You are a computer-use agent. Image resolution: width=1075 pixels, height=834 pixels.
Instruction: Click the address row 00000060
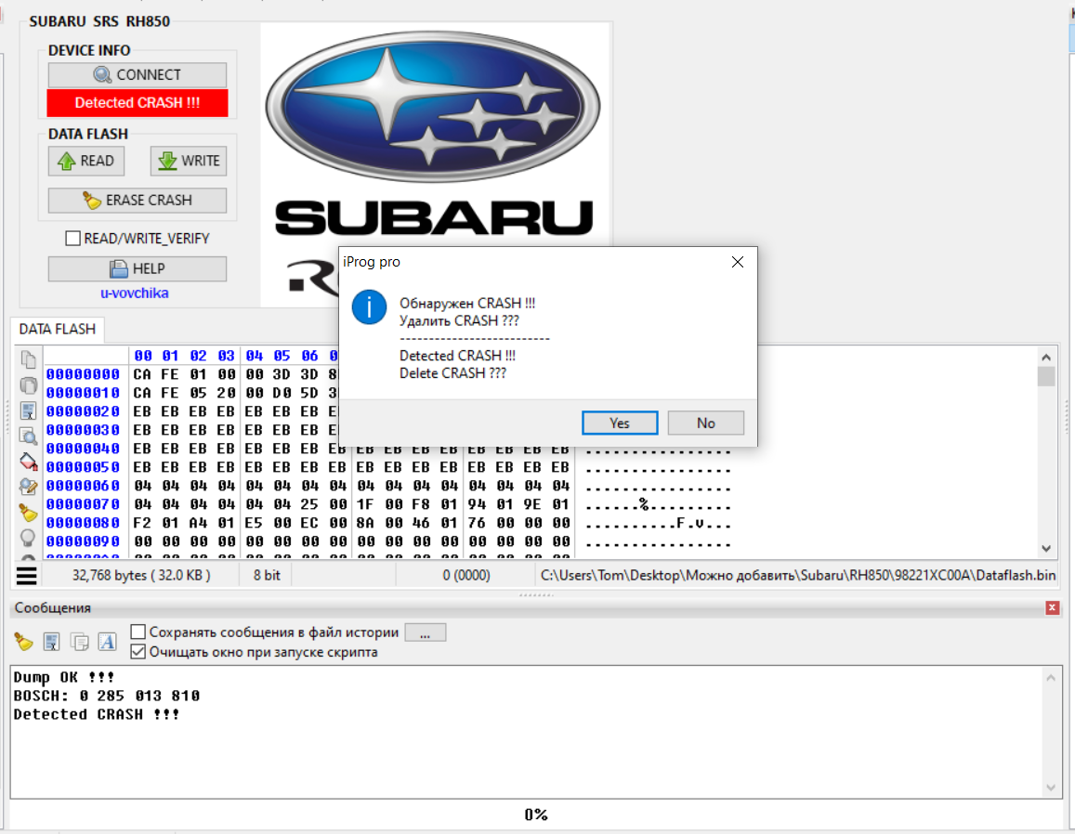click(x=83, y=485)
